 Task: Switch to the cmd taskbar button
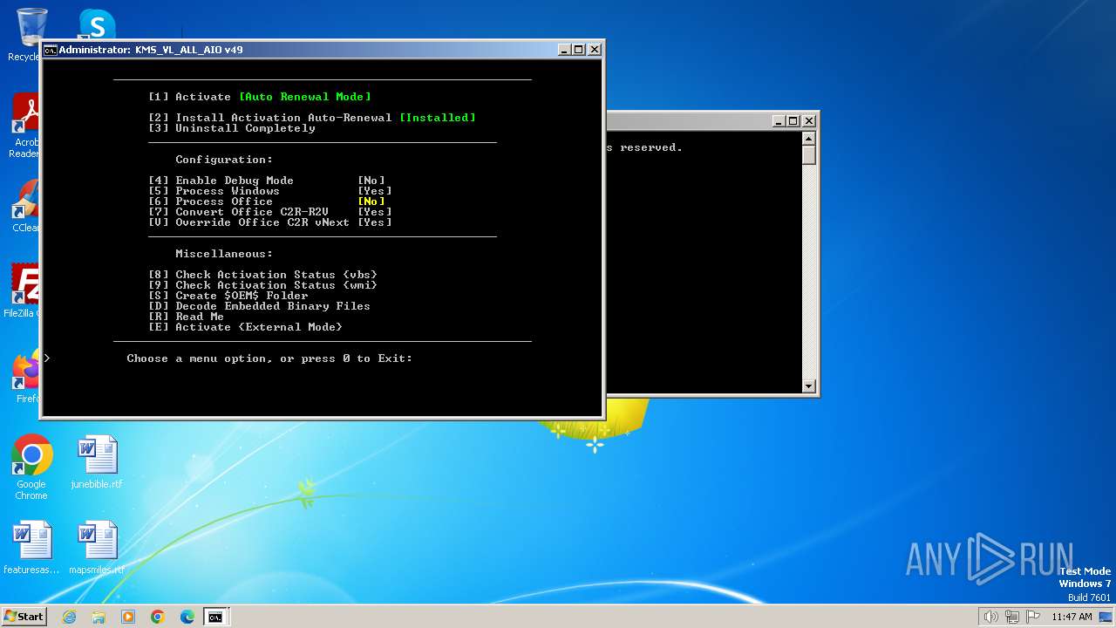(x=214, y=617)
